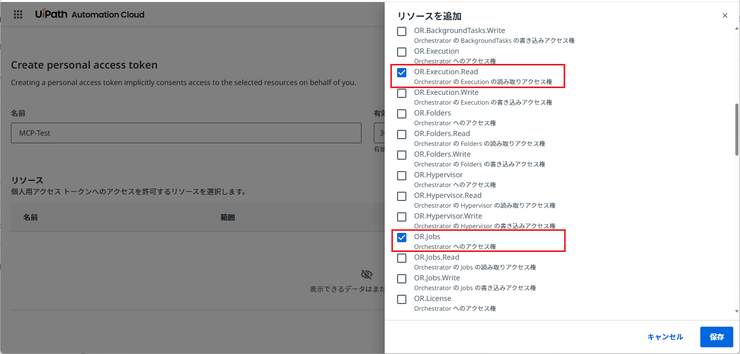
Task: Click 'Orchestrator の Folders の書き込みアクセス権' description
Action: [x=480, y=164]
